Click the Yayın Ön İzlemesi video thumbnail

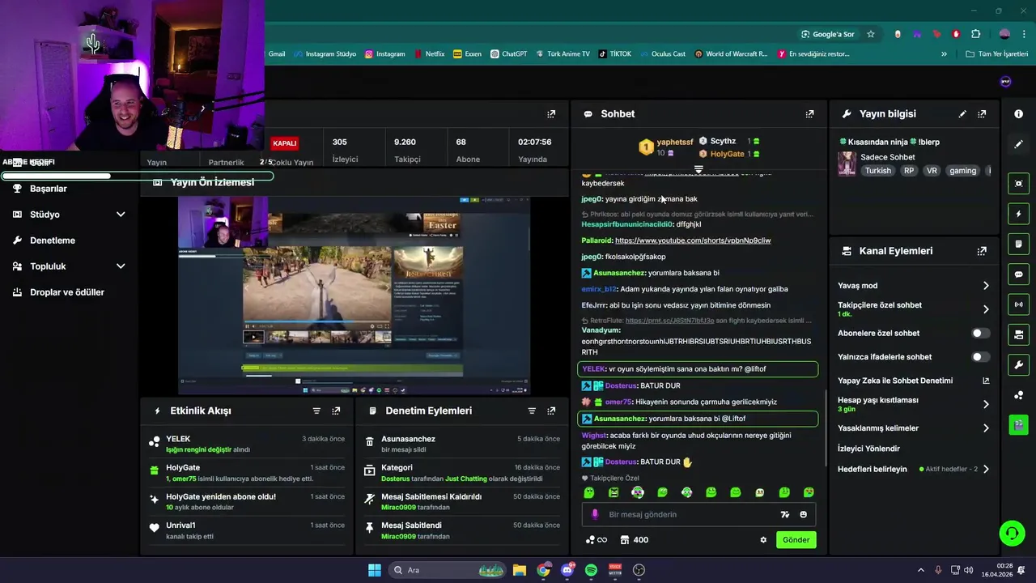[x=354, y=294]
